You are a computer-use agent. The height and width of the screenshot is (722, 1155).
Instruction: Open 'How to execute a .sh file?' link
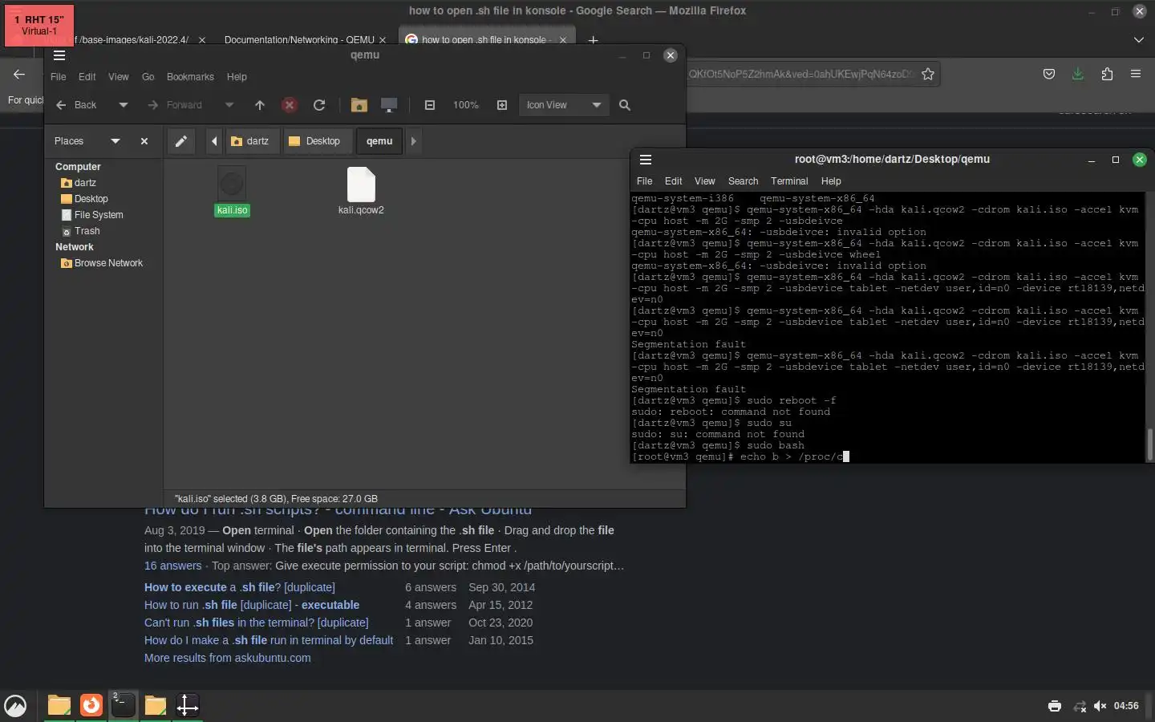(x=240, y=587)
